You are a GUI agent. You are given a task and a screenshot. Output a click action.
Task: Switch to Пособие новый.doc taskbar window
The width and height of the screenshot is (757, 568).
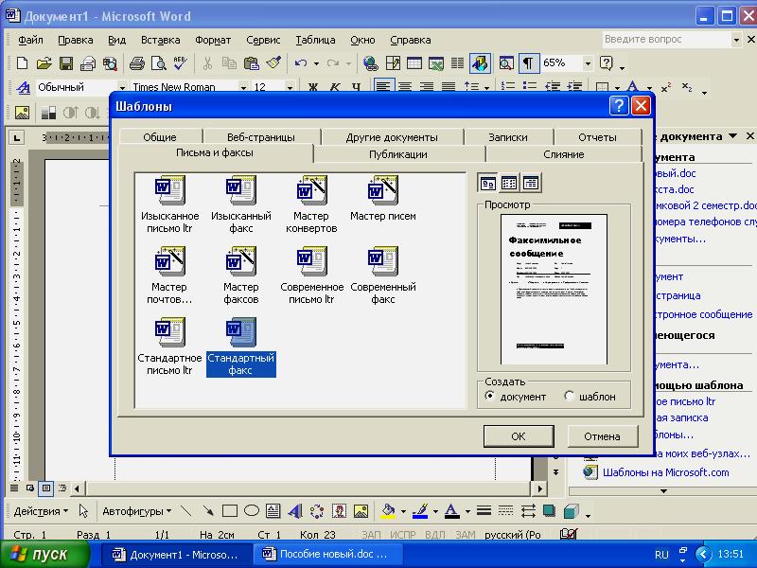click(327, 554)
